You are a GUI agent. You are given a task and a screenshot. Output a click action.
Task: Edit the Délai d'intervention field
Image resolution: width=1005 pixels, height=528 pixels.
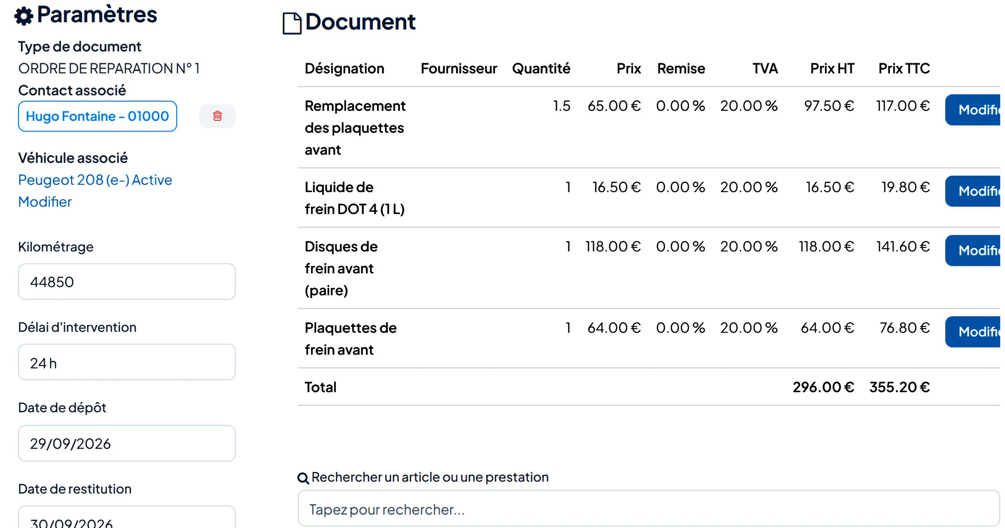tap(127, 362)
